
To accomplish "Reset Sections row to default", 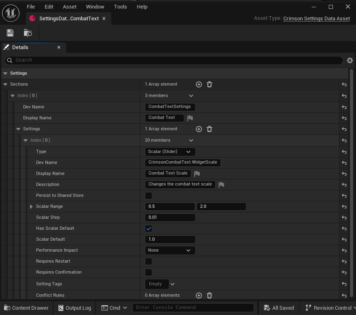I will (x=344, y=84).
